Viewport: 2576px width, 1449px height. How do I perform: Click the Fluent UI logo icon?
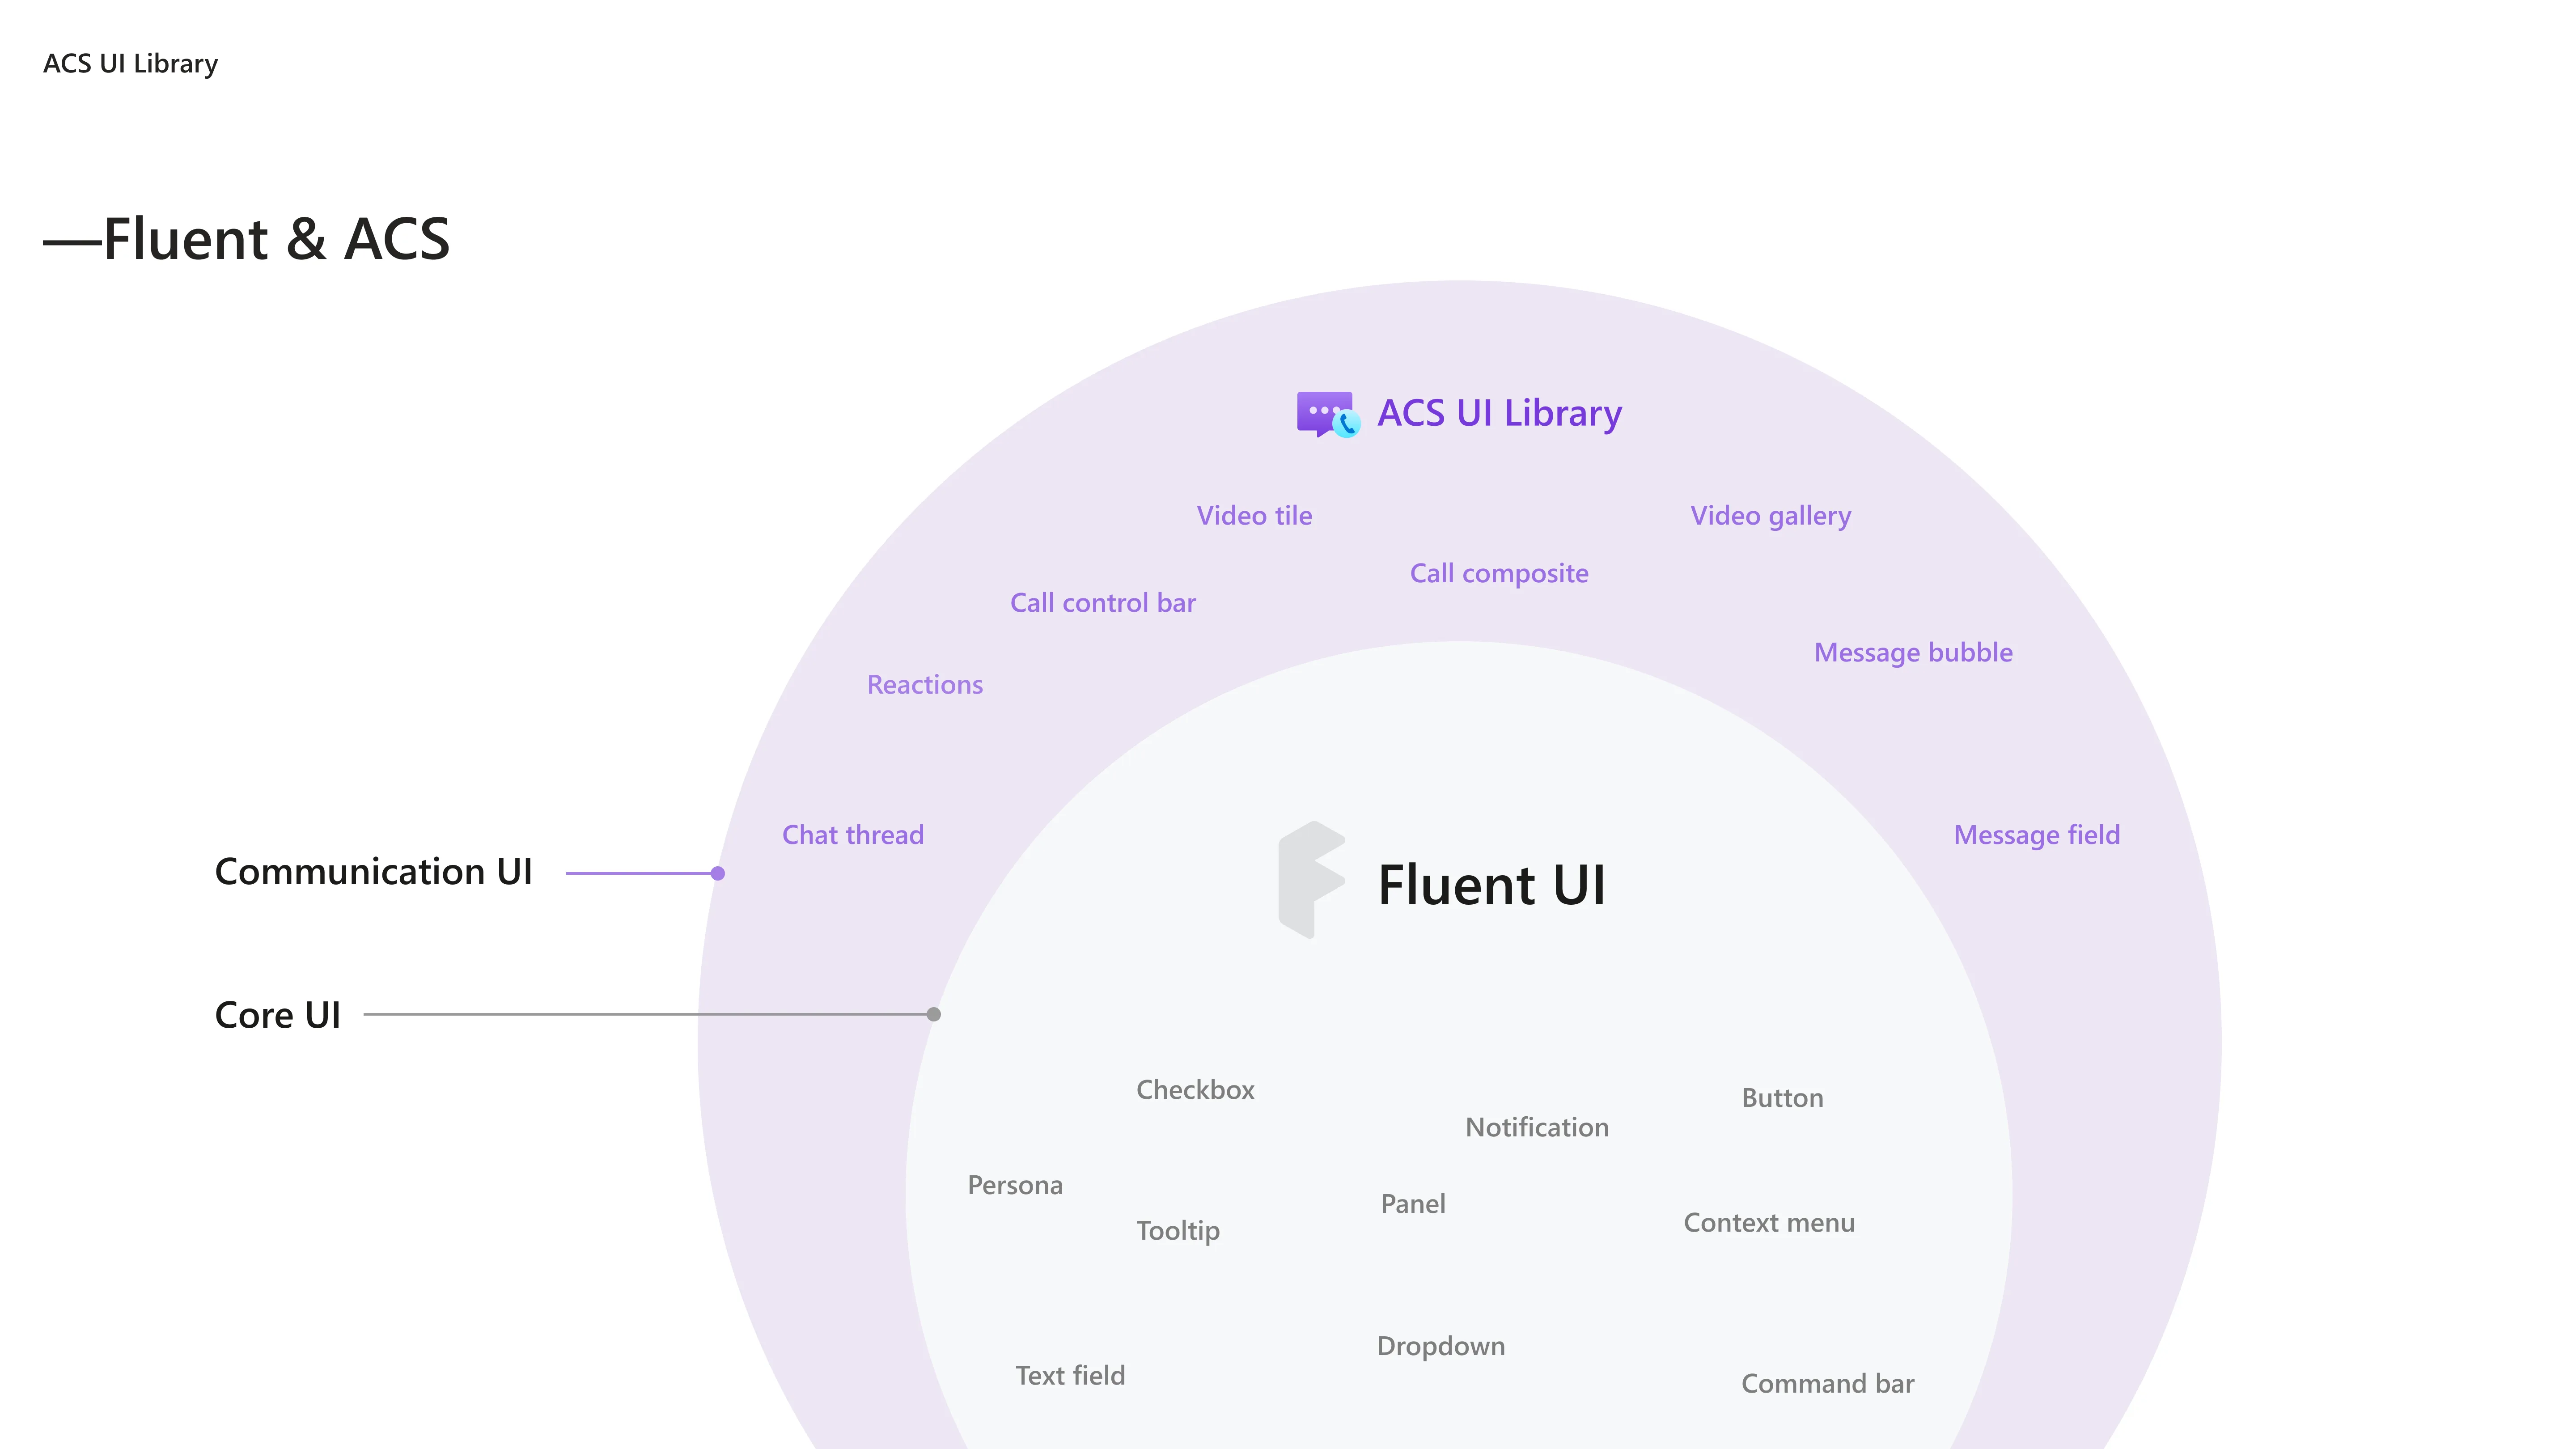[1312, 880]
